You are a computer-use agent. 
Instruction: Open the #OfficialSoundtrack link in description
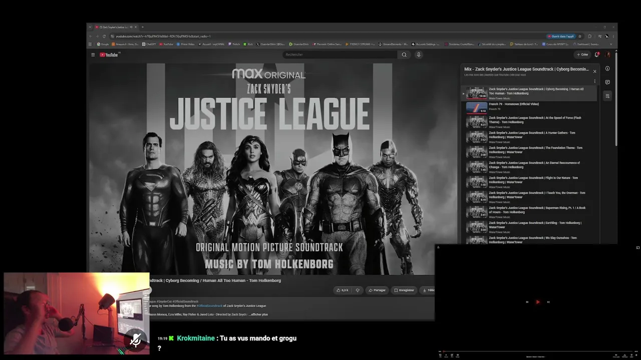tap(209, 305)
